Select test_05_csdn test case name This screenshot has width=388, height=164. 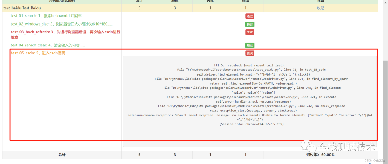click(x=38, y=53)
